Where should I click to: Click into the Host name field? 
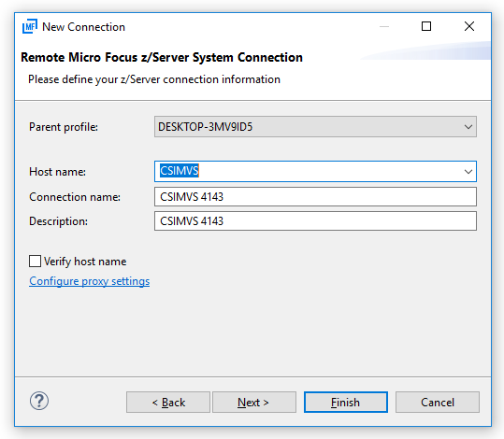(309, 172)
